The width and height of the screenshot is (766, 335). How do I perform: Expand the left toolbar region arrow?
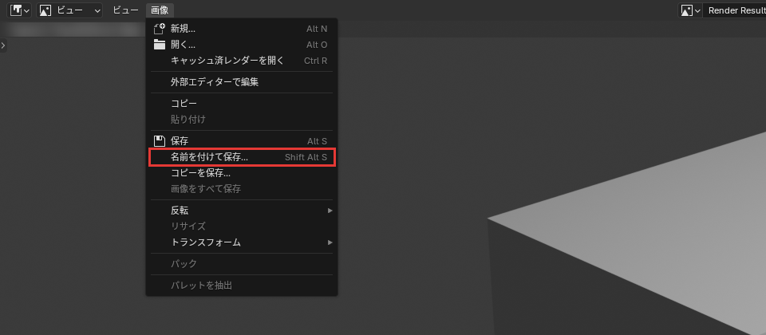(3, 45)
